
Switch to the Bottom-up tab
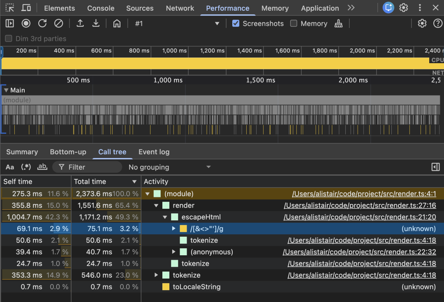pyautogui.click(x=68, y=152)
